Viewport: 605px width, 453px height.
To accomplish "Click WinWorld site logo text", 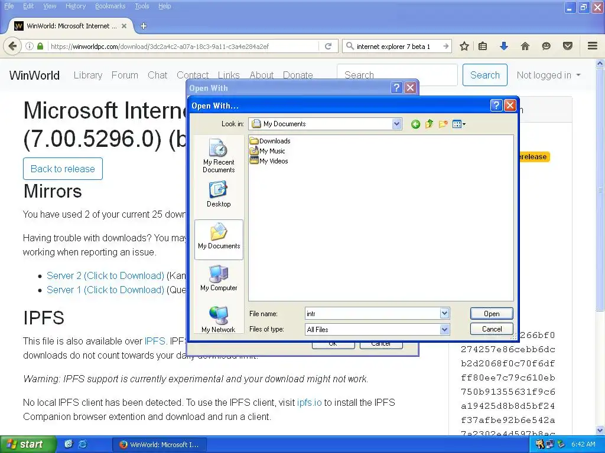I will pos(34,75).
